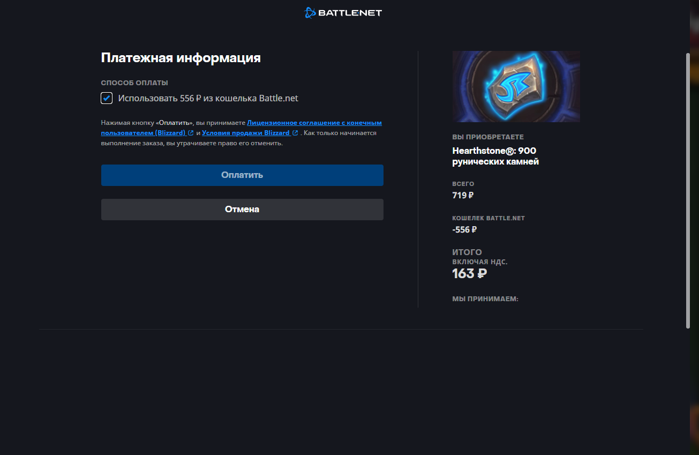This screenshot has height=455, width=699.
Task: Click the Hearthstone runestone product image
Action: tap(516, 86)
